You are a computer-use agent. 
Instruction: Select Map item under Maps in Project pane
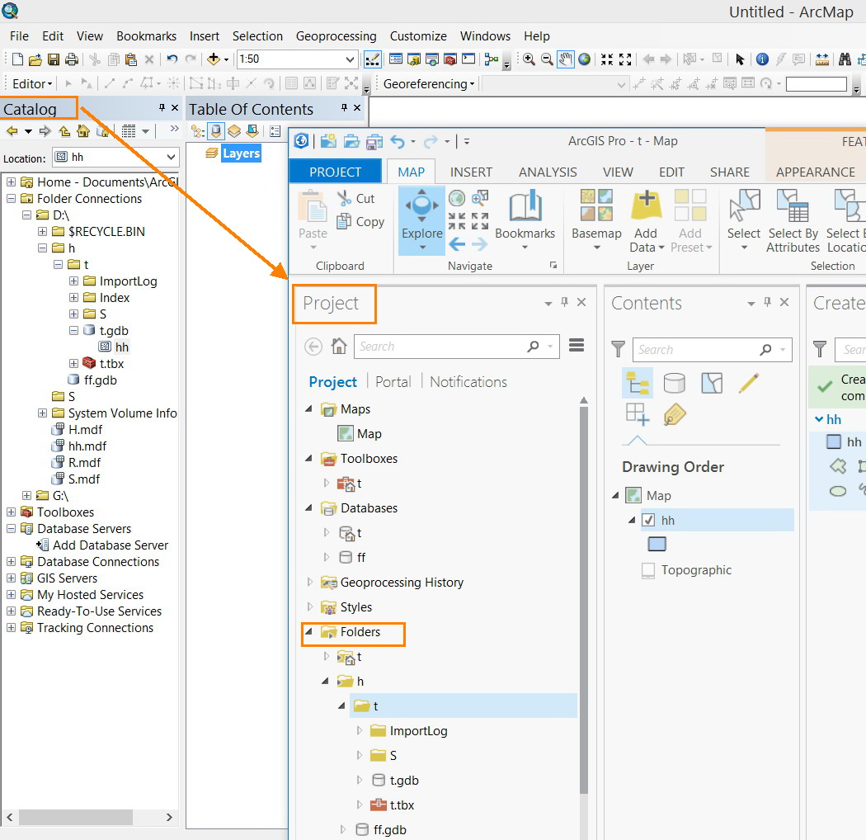360,434
